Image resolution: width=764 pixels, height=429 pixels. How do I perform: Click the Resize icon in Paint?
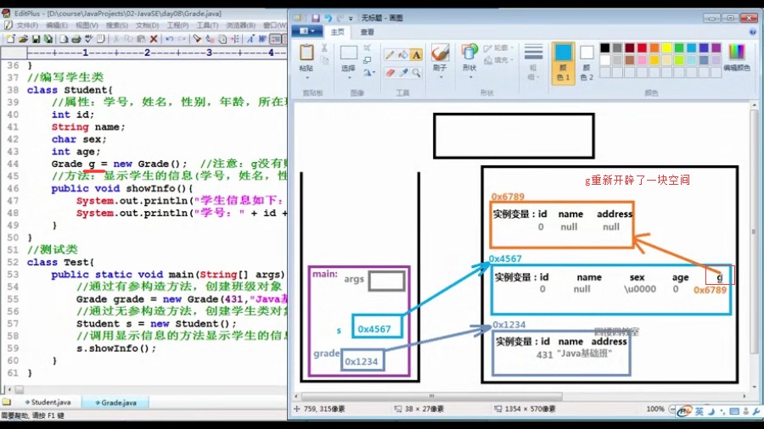367,60
